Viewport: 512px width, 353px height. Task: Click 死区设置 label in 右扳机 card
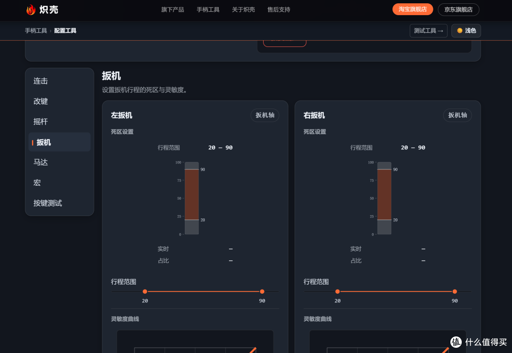pos(315,132)
